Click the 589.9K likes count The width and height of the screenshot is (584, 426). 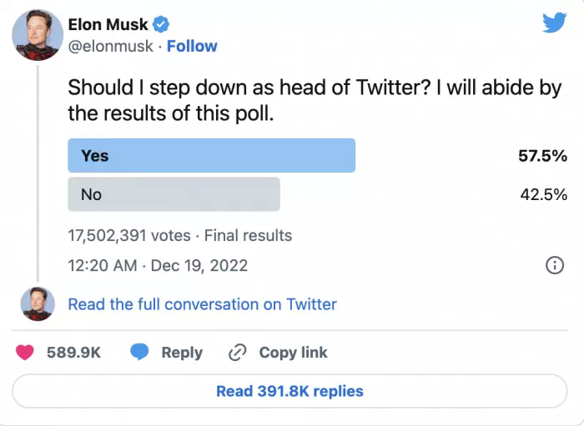[x=73, y=353]
